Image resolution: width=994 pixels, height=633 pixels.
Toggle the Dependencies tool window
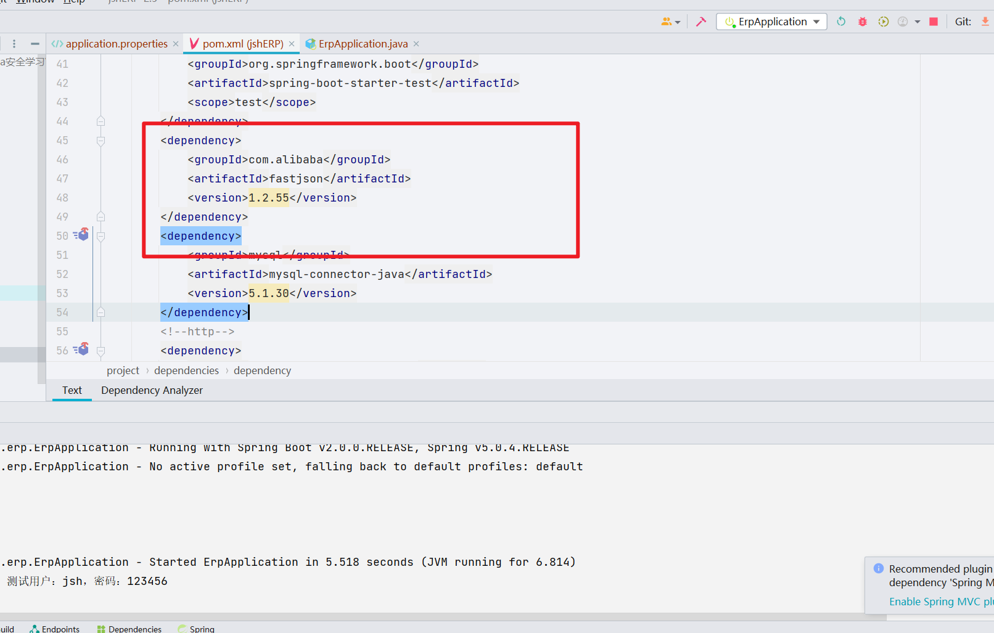pos(129,628)
